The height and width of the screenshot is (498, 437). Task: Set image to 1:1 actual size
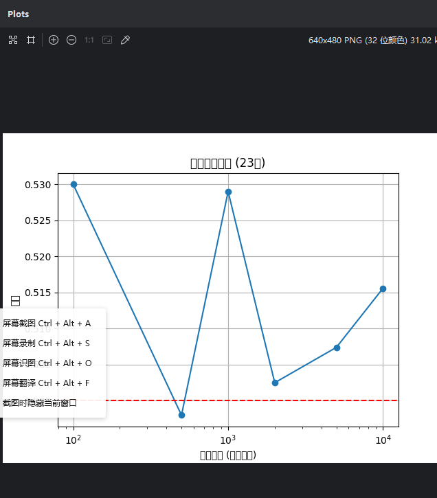pos(89,41)
